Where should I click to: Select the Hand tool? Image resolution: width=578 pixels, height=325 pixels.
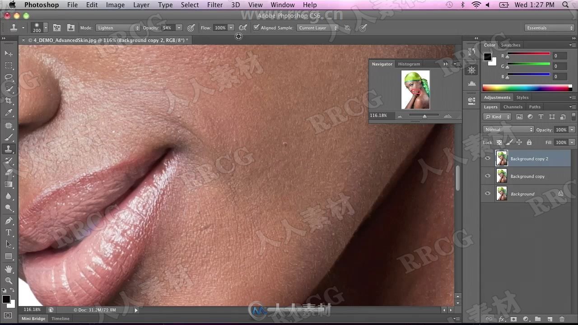(9, 269)
